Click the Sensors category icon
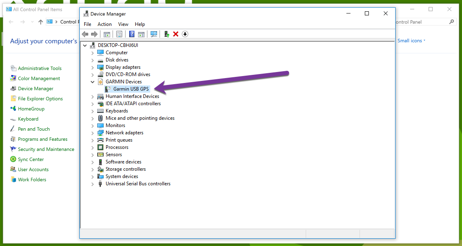This screenshot has height=246, width=462. [100, 155]
